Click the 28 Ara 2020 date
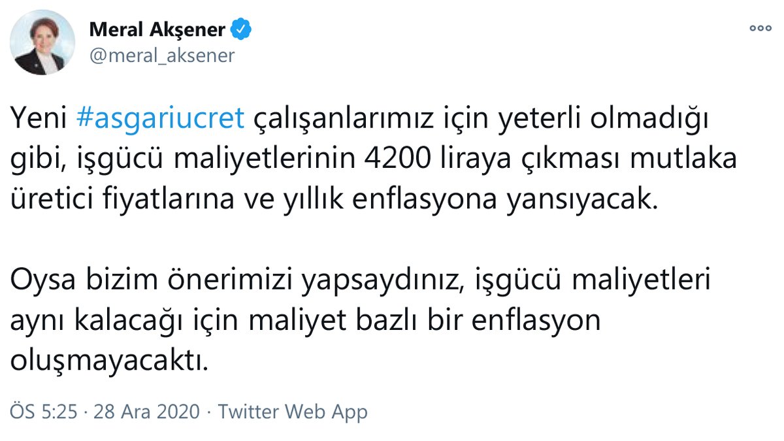Screen dimensions: 784x441 click(146, 412)
